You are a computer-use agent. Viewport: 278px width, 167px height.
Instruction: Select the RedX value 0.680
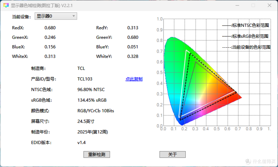(50, 28)
